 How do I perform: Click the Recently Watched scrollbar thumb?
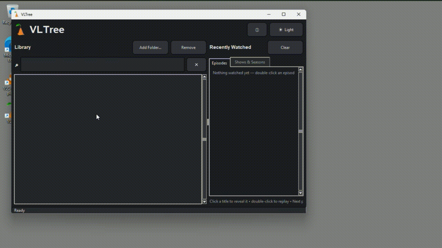(300, 131)
